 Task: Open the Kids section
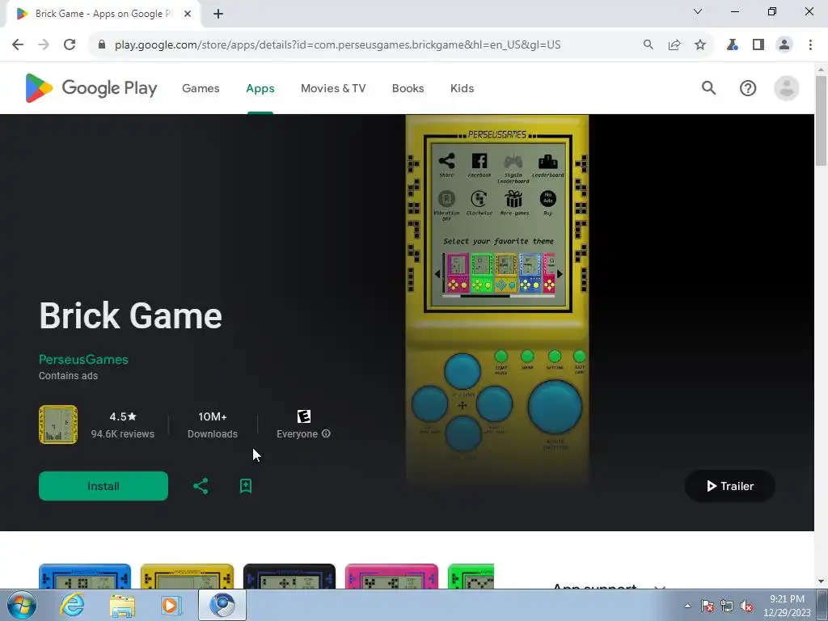pyautogui.click(x=462, y=88)
